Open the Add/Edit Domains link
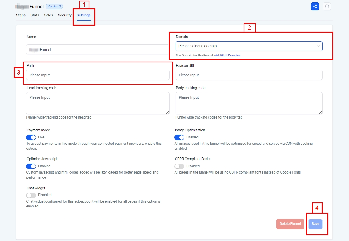The image size is (349, 241). pyautogui.click(x=228, y=56)
